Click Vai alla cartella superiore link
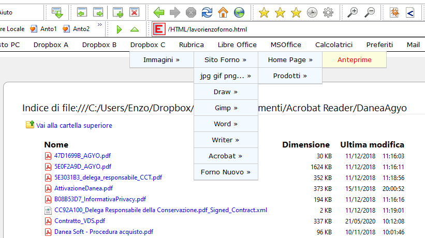This screenshot has width=425, height=238. (x=74, y=125)
